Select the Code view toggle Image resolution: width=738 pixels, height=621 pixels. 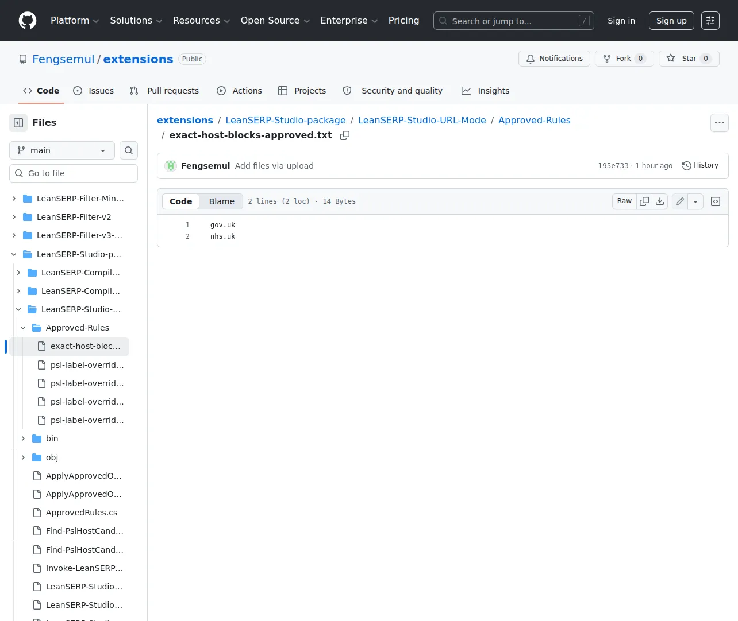coord(180,201)
